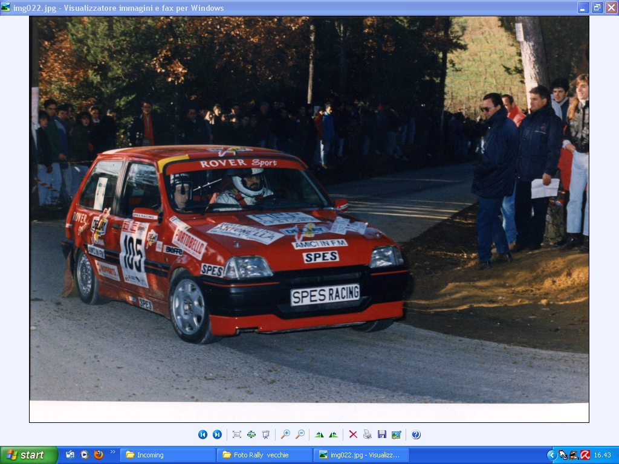The image size is (619, 464).
Task: Show hidden notification area icons
Action: [551, 456]
